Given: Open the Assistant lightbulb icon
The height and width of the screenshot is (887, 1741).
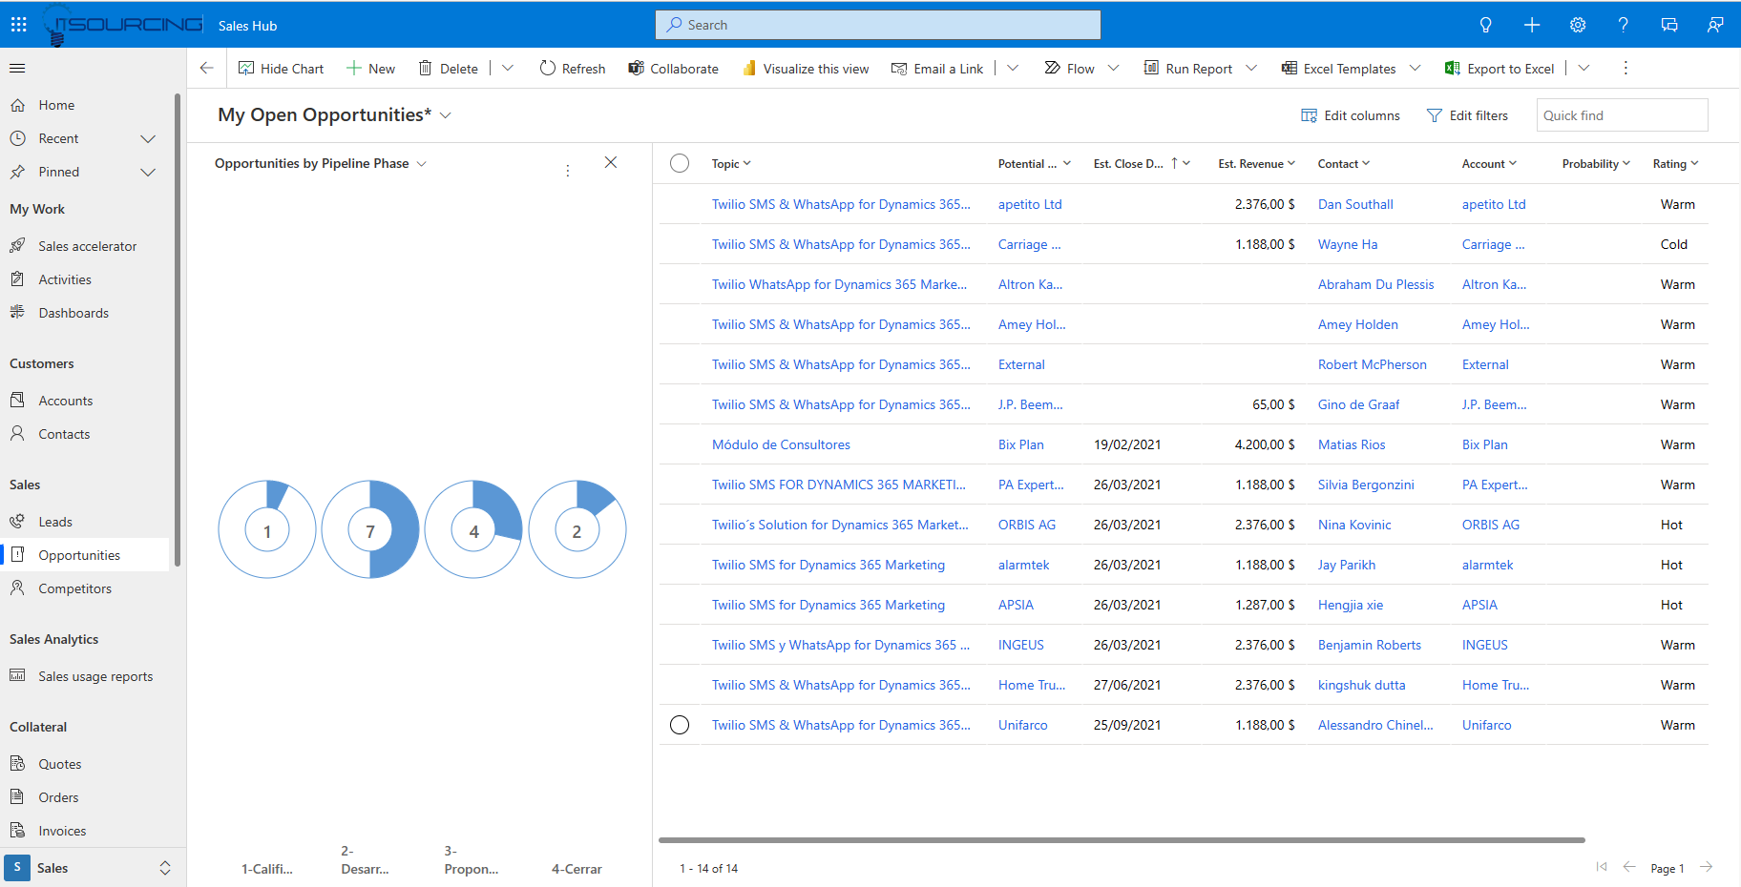Looking at the screenshot, I should click(1485, 25).
